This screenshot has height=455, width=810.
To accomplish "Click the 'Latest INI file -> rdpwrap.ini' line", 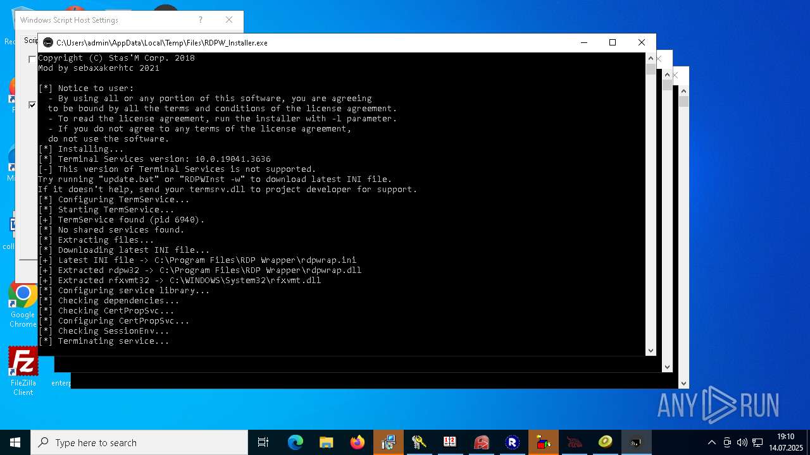I will [x=197, y=260].
